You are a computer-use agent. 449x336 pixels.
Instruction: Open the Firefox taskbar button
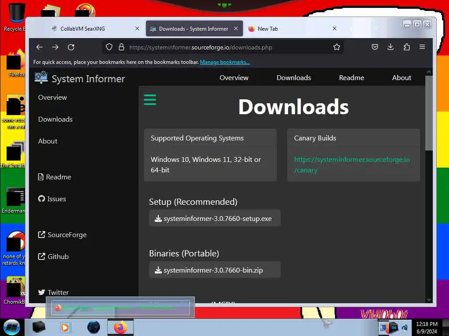click(120, 327)
